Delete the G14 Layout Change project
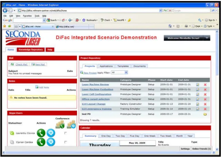Image resolution: width=221 pixels, height=157 pixels. pyautogui.click(x=205, y=104)
